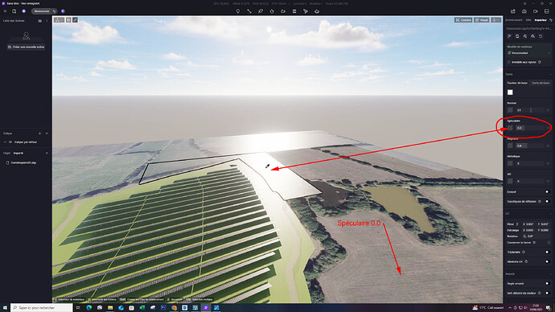Click Créer une nouvelle scène button

(27, 47)
